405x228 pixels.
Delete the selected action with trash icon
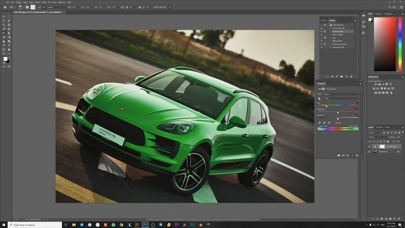tap(351, 76)
